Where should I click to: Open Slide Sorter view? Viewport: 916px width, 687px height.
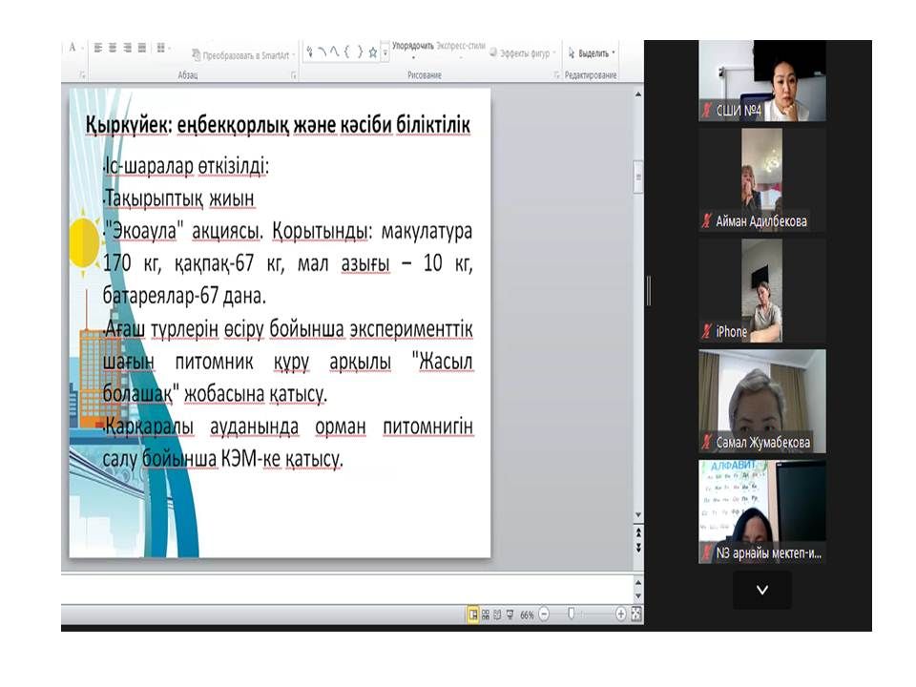pyautogui.click(x=486, y=614)
